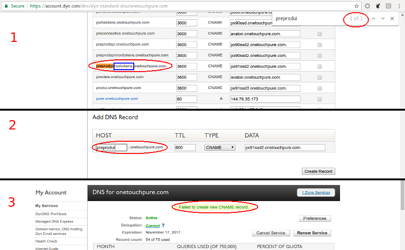Image resolution: width=405 pixels, height=250 pixels.
Task: Tick checkbox for preconnective.onetouchpure.com row
Action: click(x=319, y=34)
